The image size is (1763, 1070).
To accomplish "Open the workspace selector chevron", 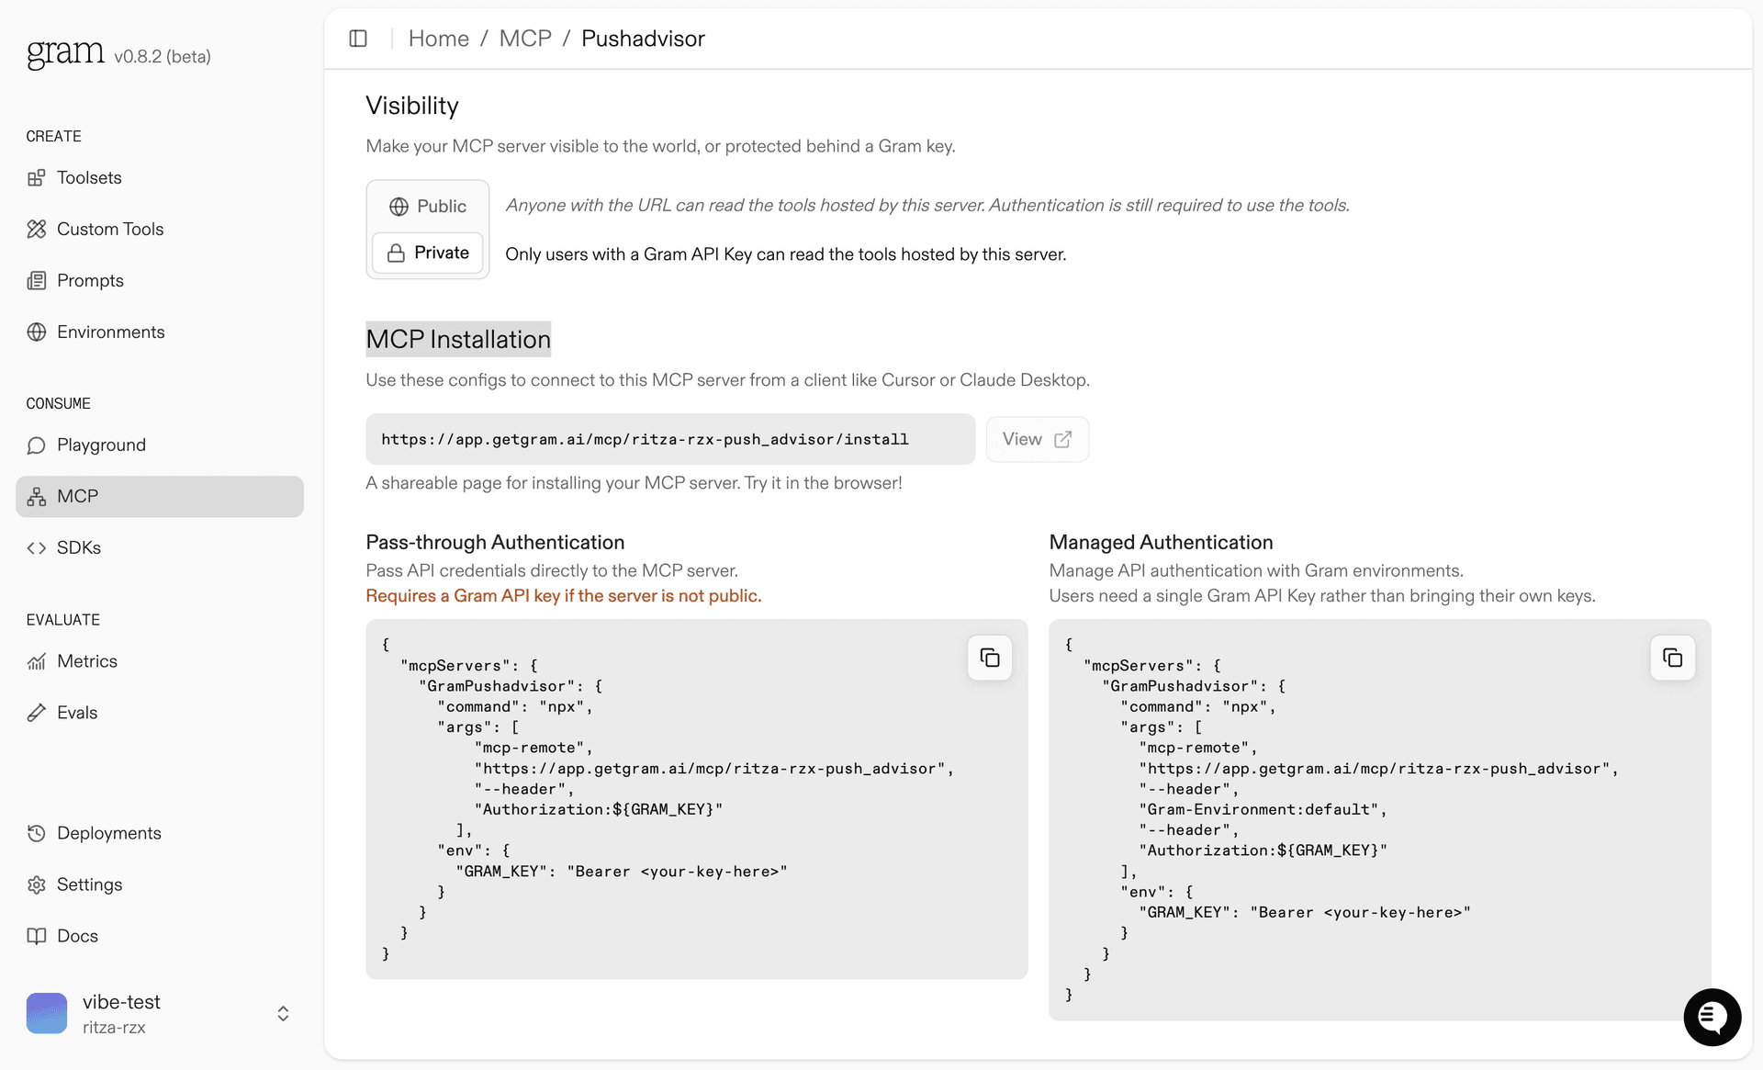I will [282, 1013].
